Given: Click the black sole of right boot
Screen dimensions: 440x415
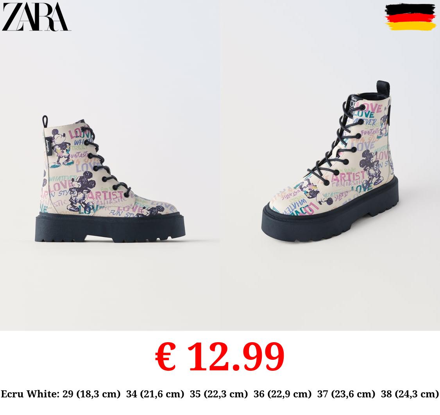Looking at the screenshot, I should 330,214.
